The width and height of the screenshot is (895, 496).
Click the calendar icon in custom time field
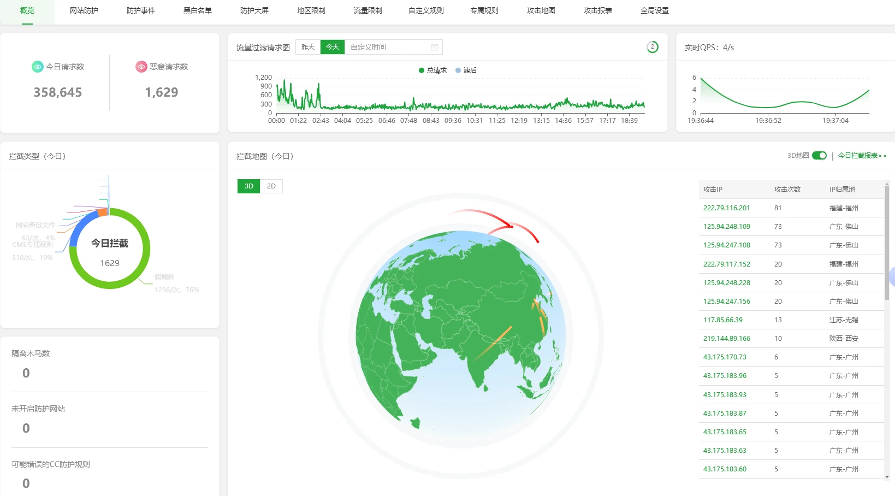[435, 47]
